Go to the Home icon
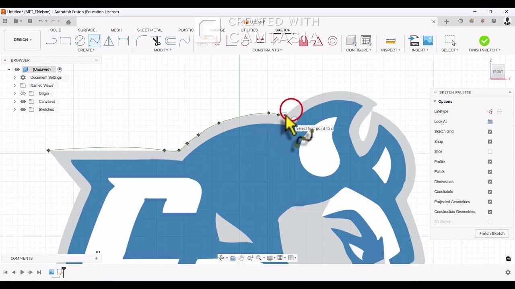Viewport: 515px width, 289px height. click(x=68, y=22)
